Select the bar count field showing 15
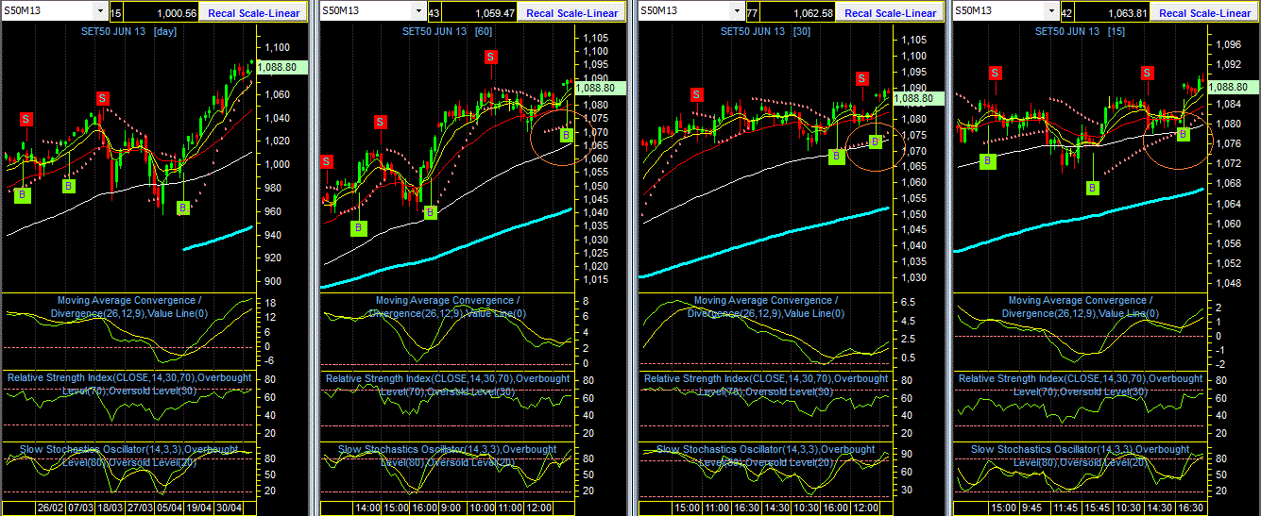Viewport: 1261px width, 516px height. [x=116, y=12]
